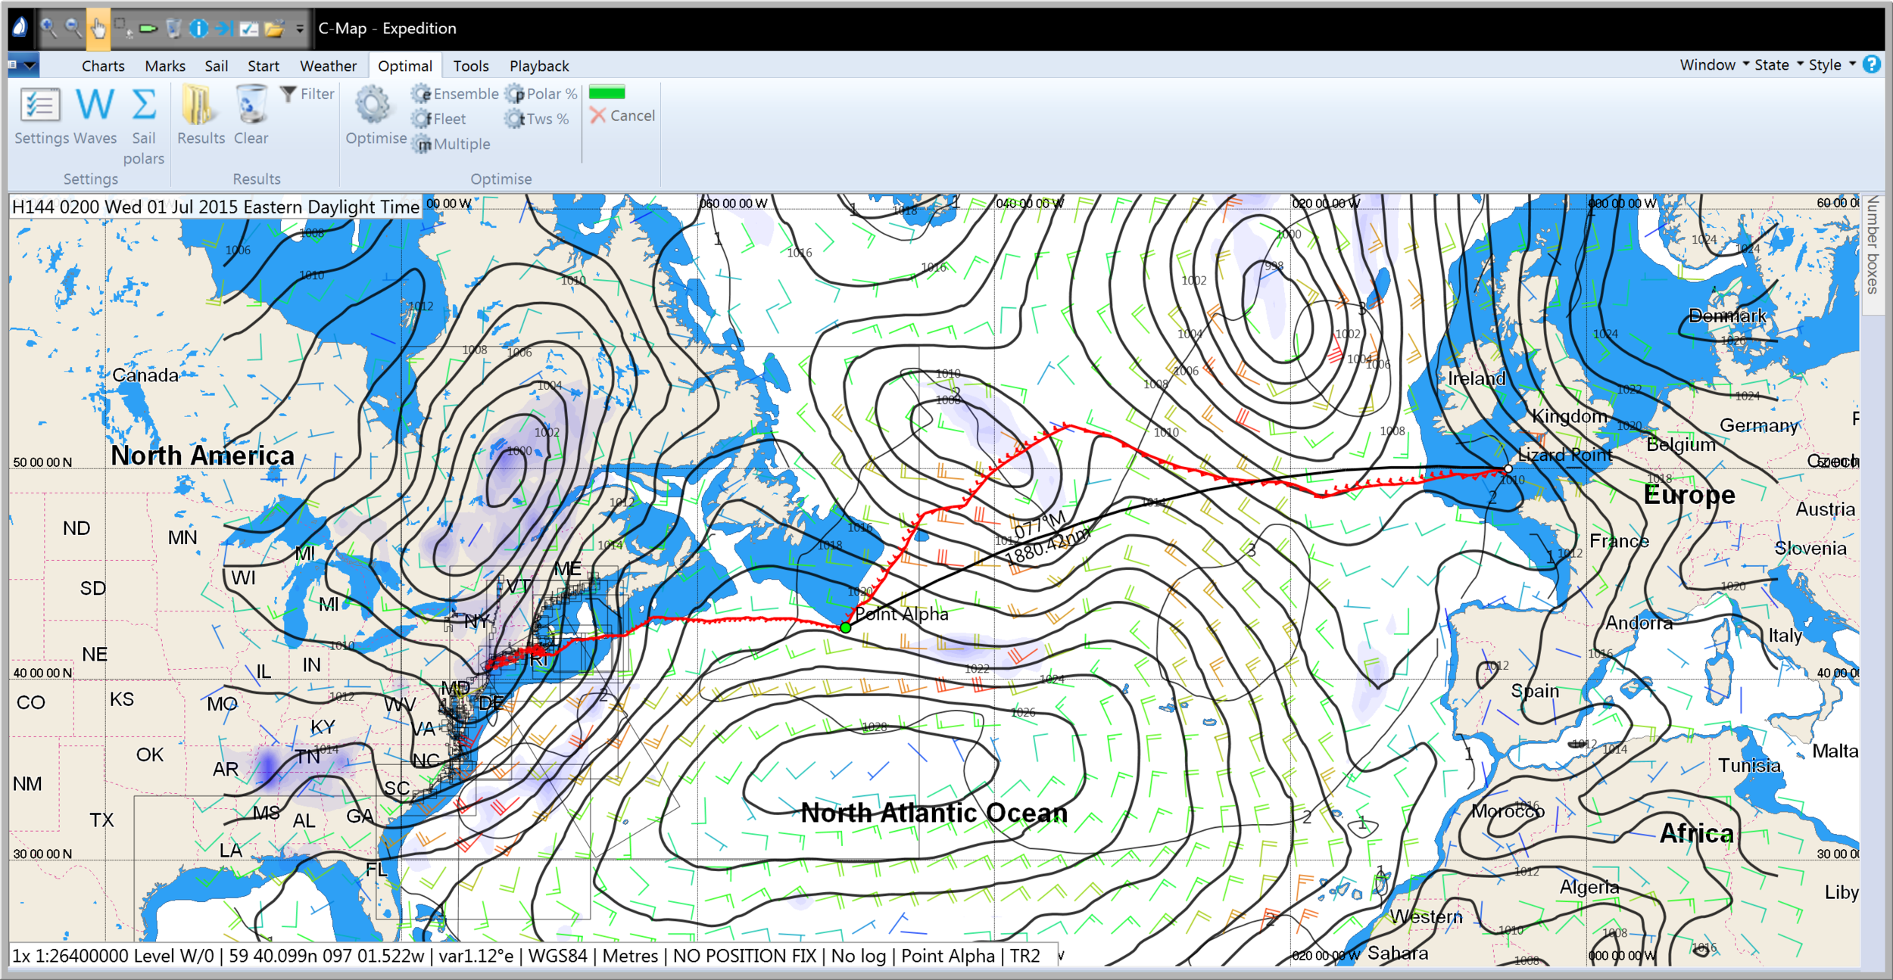
Task: Choose the rectangle selection cursor tool
Action: pos(123,28)
